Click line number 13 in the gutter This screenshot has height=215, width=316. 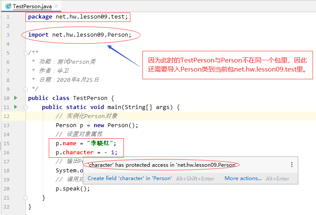[x=6, y=125]
